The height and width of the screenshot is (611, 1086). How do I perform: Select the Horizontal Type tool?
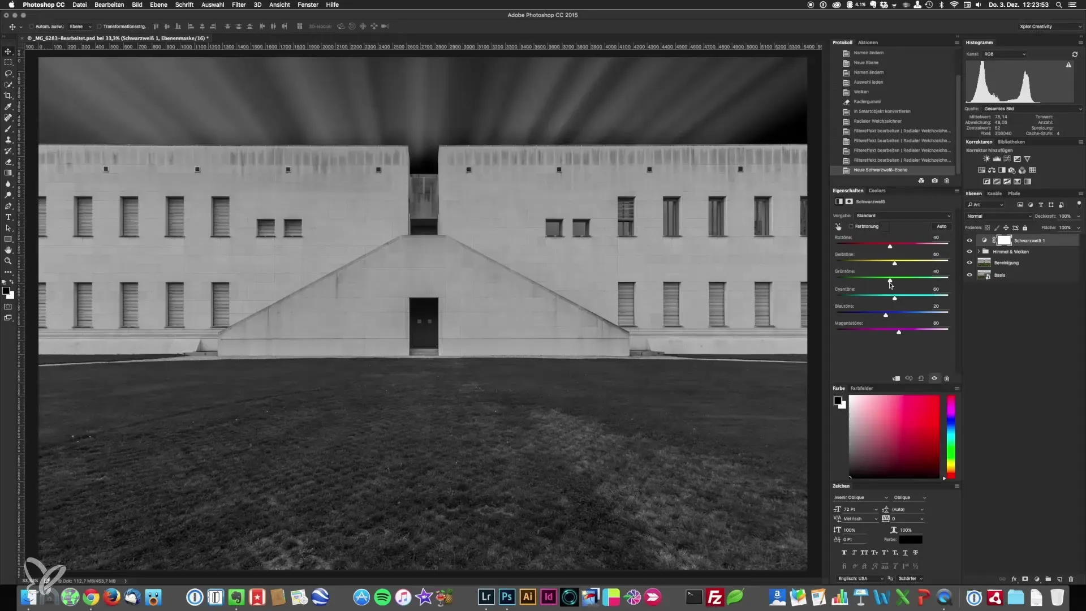8,217
